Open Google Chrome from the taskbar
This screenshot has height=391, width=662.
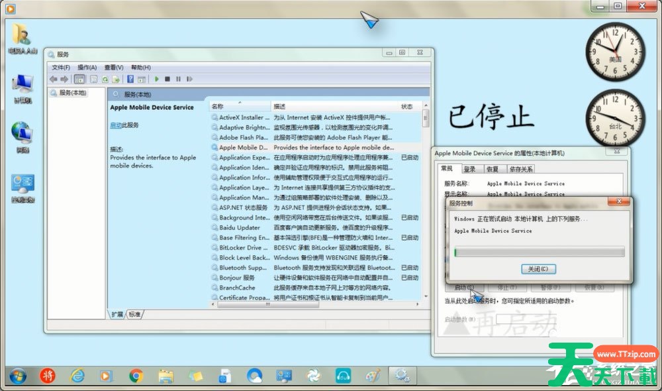tap(136, 376)
